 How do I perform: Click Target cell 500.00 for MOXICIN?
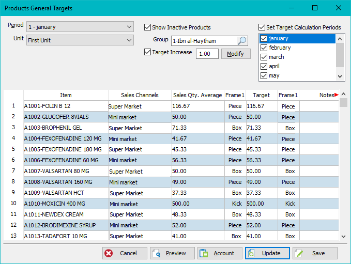coord(262,204)
